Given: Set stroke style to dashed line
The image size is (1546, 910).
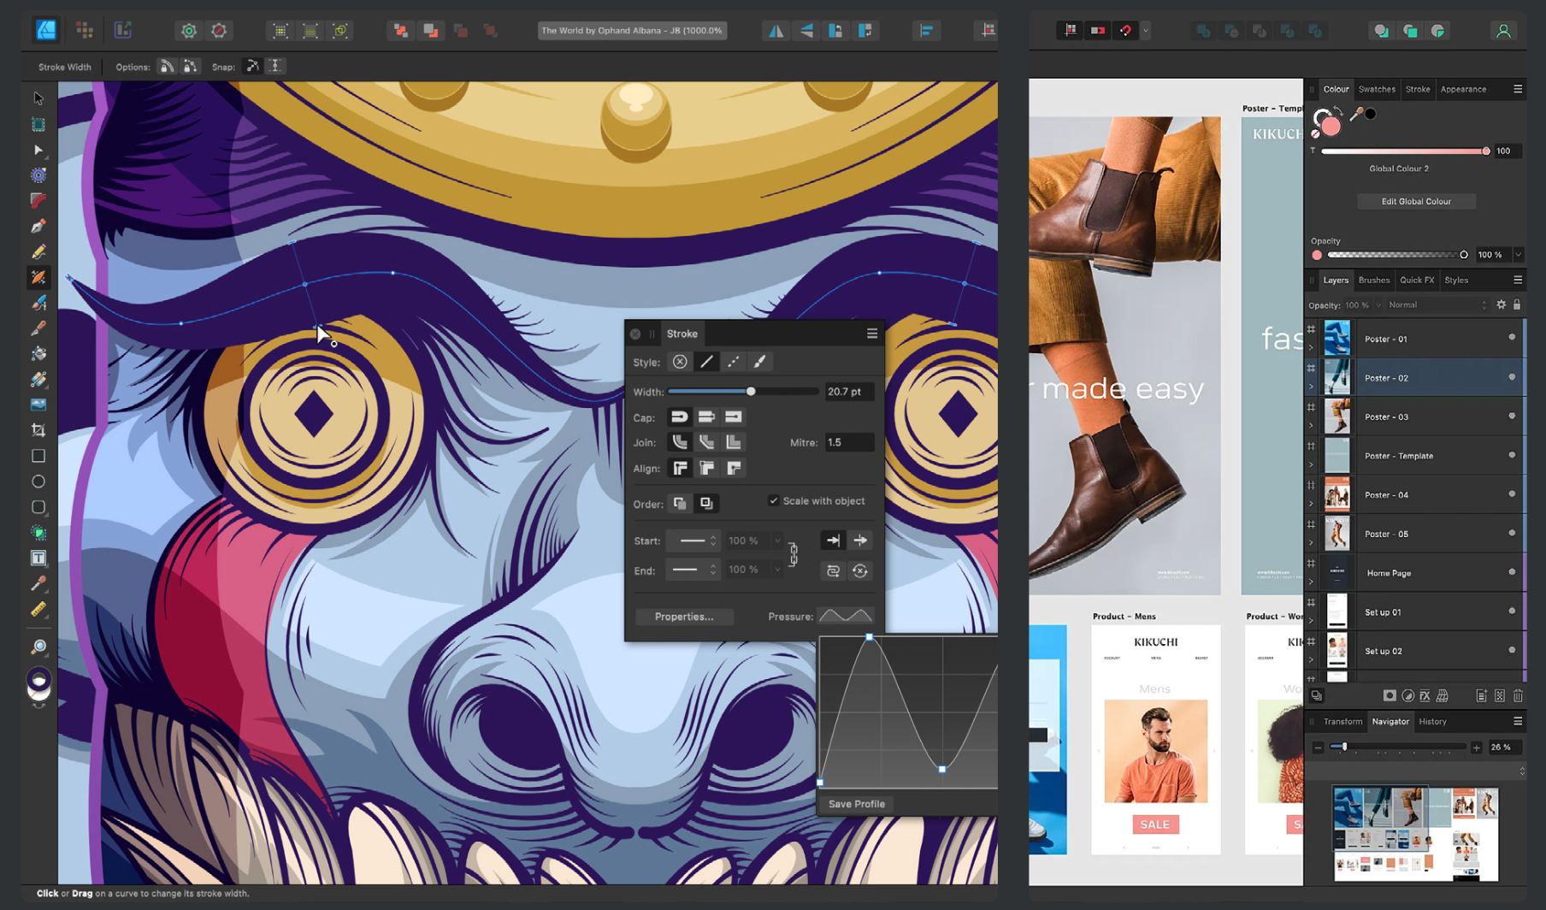Looking at the screenshot, I should (733, 362).
